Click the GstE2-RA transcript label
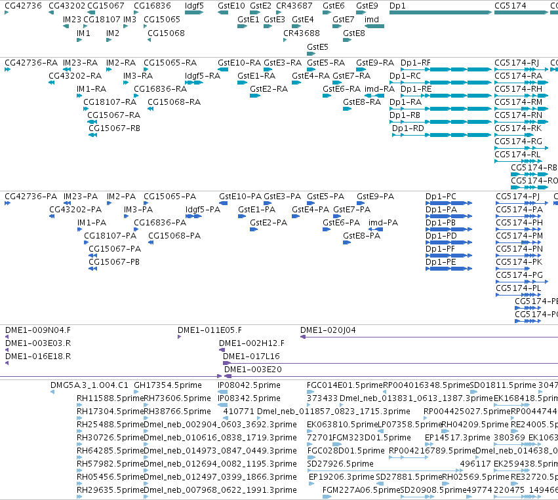Screen dimensions: 558x500 pyautogui.click(x=269, y=89)
